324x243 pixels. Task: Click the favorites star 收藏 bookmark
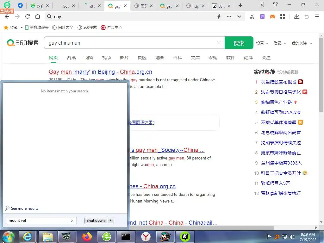[x=11, y=27]
